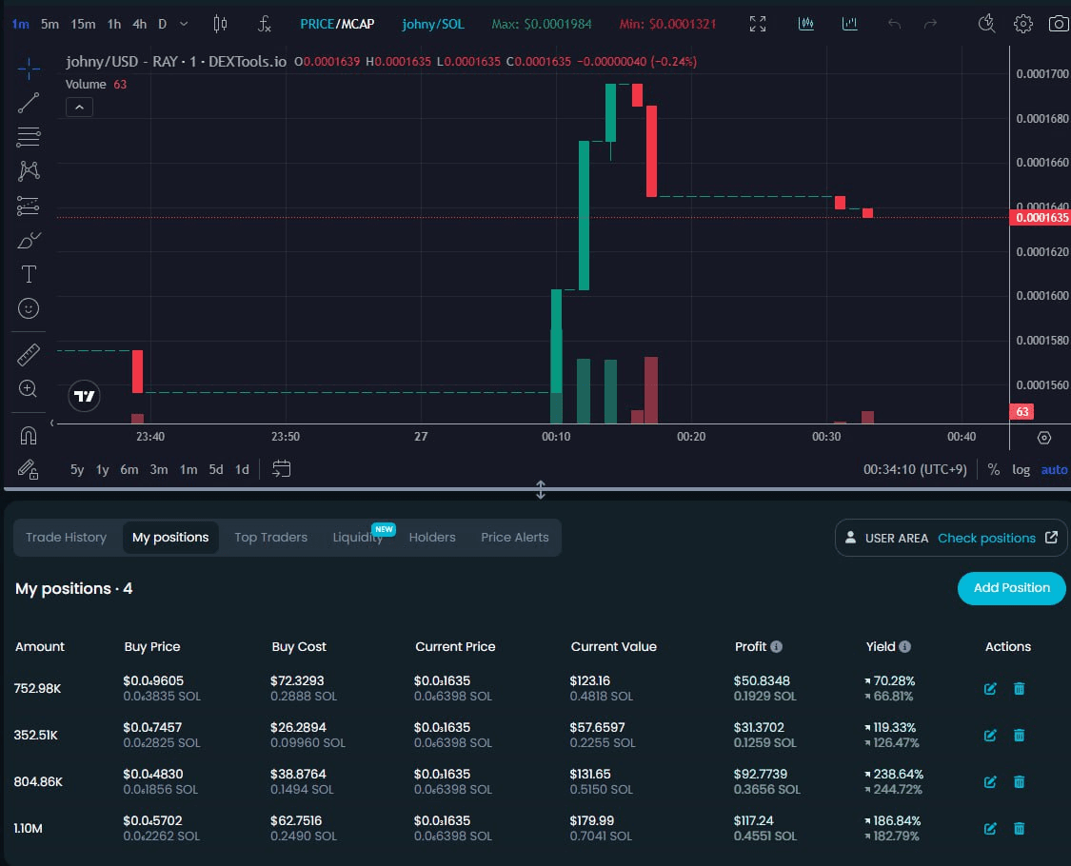Click the redo arrow
This screenshot has width=1071, height=866.
point(930,24)
